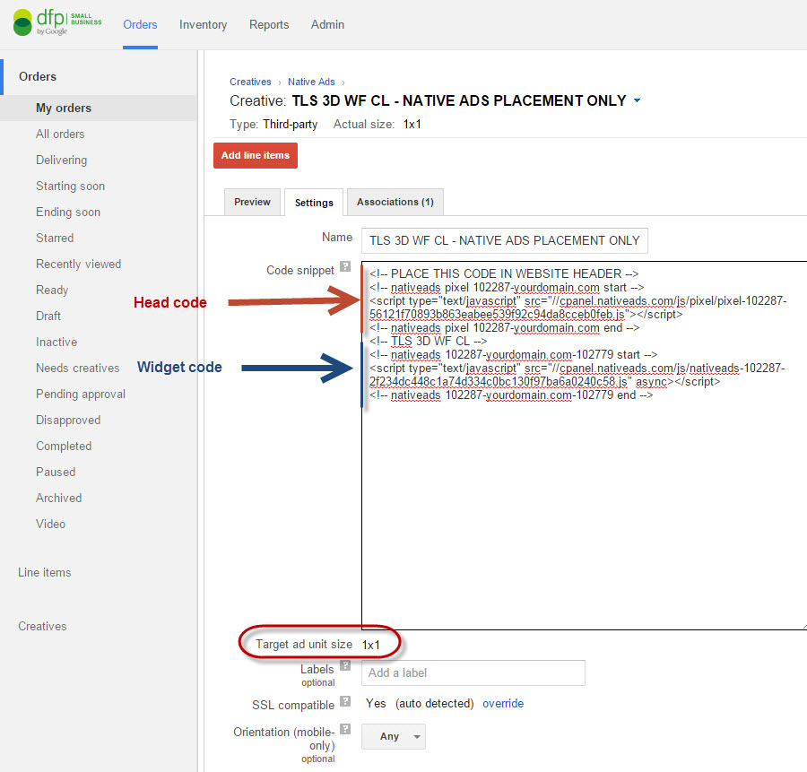Screen dimensions: 807x772
Task: Open Labels help icon
Action: tap(345, 665)
